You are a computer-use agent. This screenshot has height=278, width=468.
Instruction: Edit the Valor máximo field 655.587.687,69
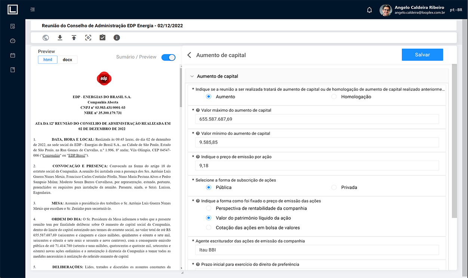point(317,119)
